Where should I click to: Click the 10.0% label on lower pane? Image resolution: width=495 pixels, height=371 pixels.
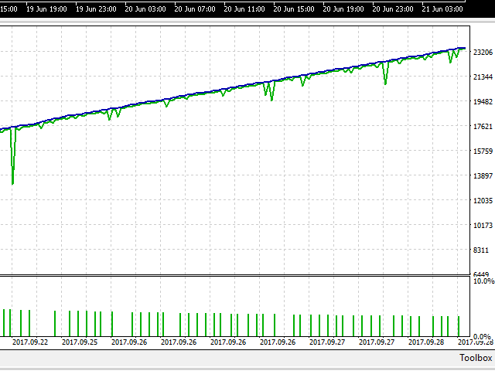pos(483,282)
